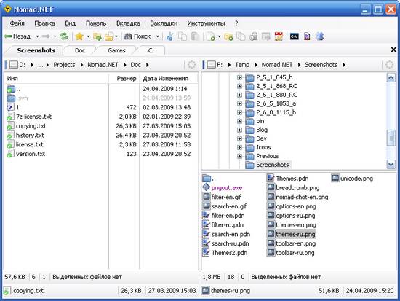The height and width of the screenshot is (301, 400).
Task: Click the Поиск search button
Action: [137, 36]
